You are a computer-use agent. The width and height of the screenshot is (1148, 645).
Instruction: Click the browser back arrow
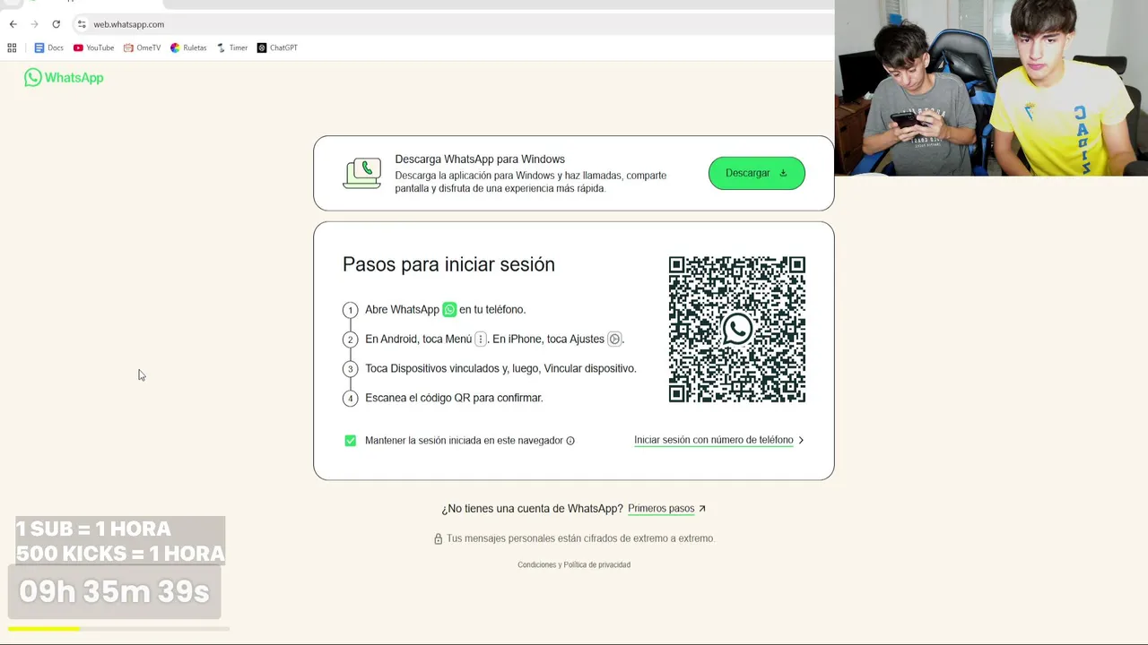(13, 24)
